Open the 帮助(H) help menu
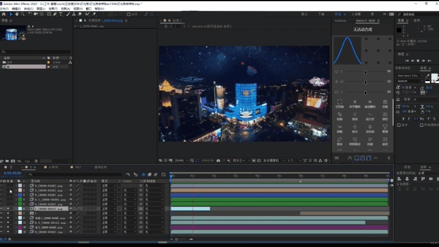Image resolution: width=439 pixels, height=247 pixels. click(x=99, y=9)
